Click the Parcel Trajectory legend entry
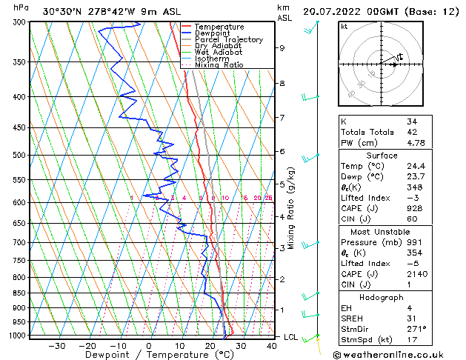The image size is (466, 360). pyautogui.click(x=228, y=40)
